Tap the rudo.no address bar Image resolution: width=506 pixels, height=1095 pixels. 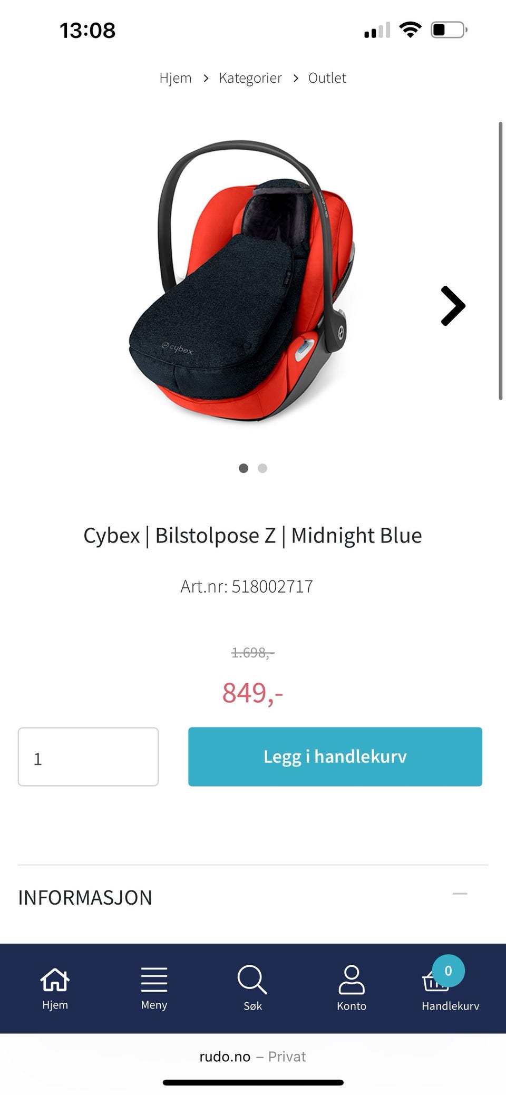252,1057
